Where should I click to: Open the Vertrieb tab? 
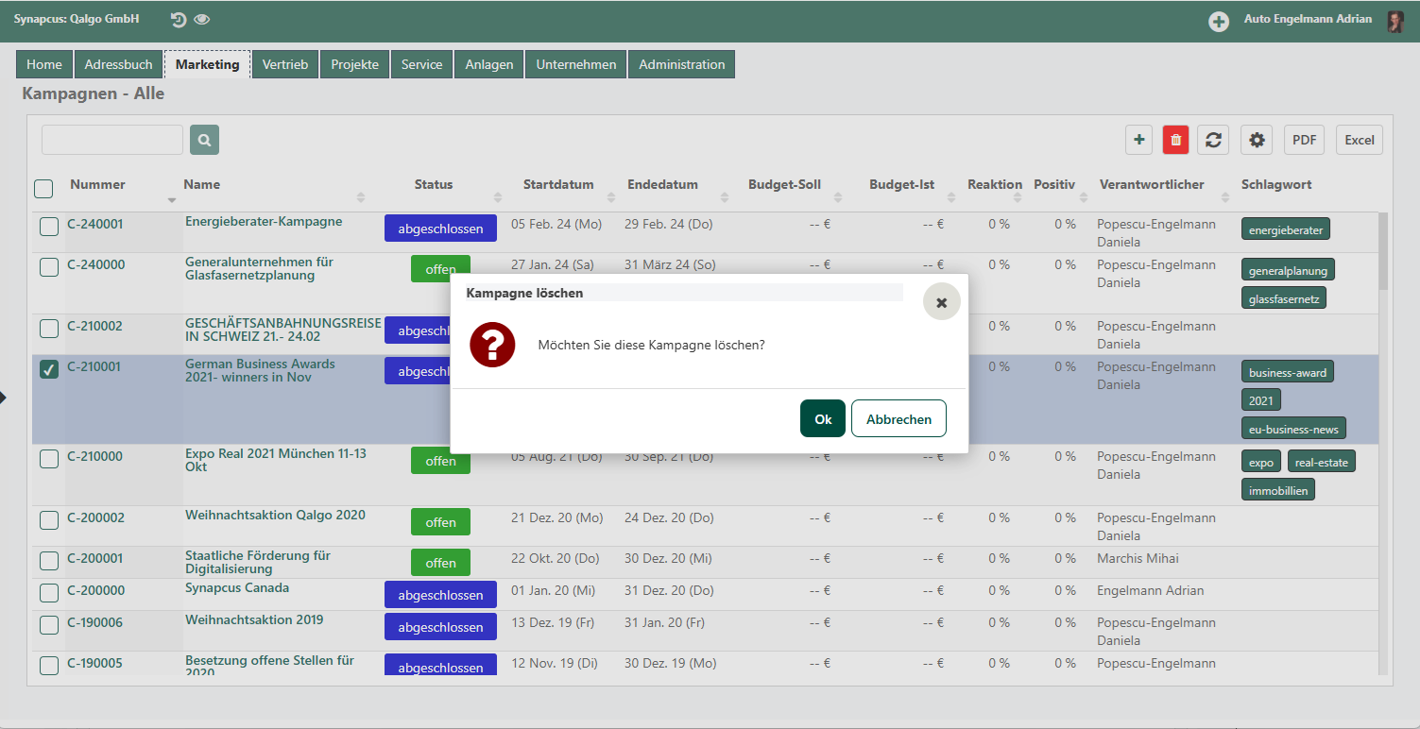[x=285, y=64]
